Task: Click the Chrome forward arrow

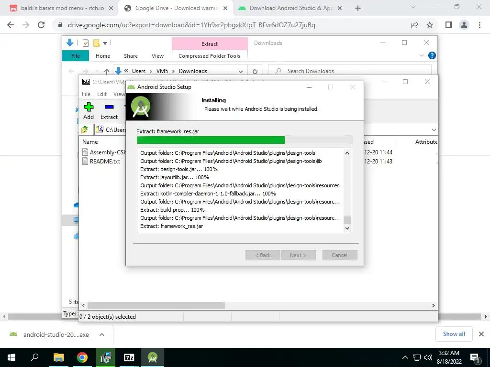Action: click(26, 25)
